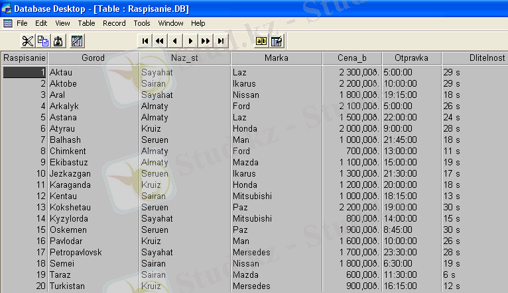The width and height of the screenshot is (508, 293).
Task: Click the Pavlodar cell
Action: 94,241
